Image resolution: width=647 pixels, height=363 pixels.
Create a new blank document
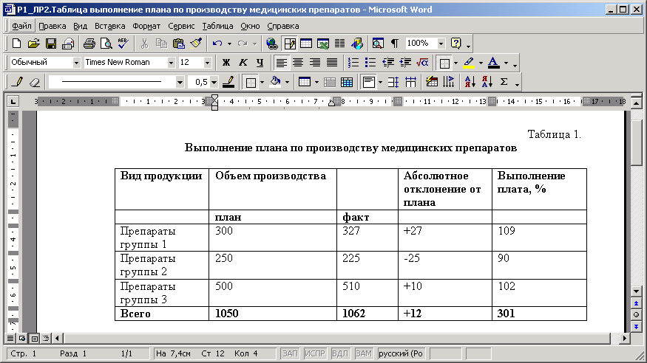coord(16,44)
